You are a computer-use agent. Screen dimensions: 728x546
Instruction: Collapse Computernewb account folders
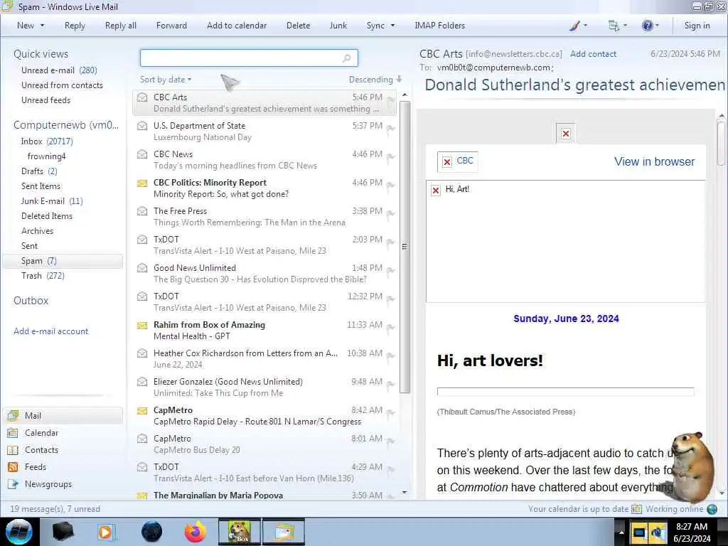66,125
